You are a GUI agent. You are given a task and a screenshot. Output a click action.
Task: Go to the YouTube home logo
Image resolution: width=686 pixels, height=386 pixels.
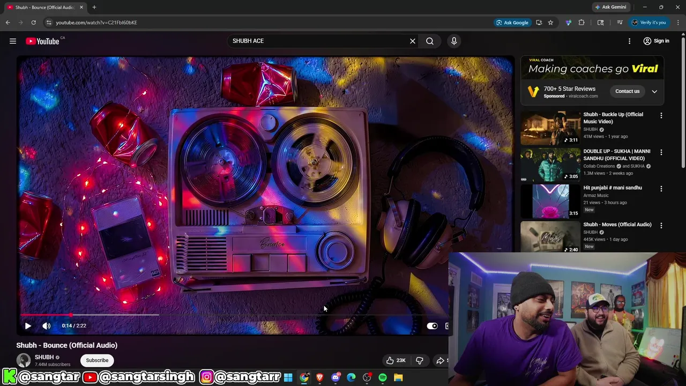[x=42, y=41]
